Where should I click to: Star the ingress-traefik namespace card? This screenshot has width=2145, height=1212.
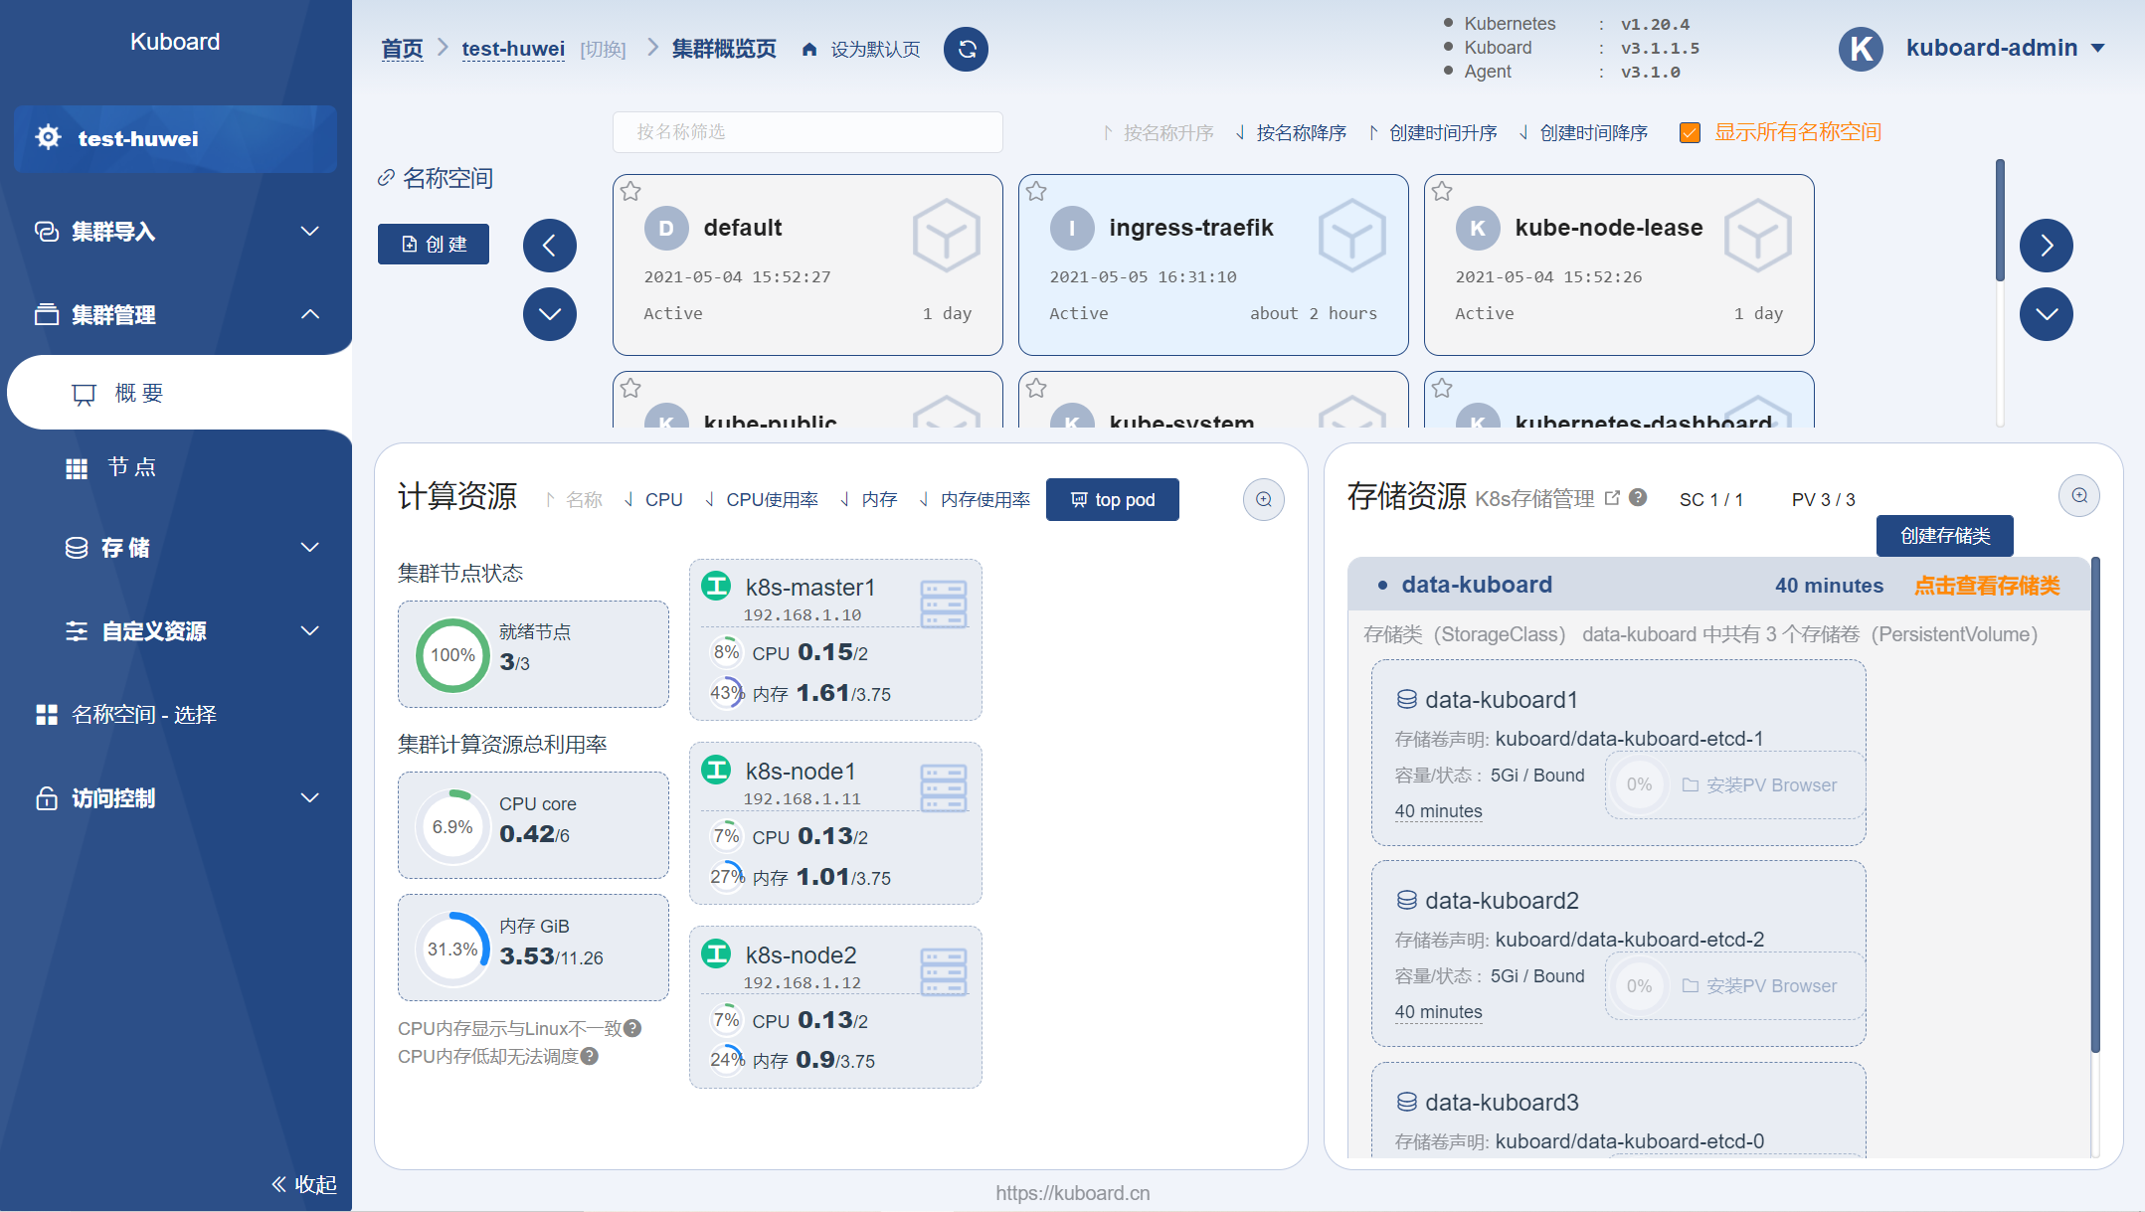(x=1036, y=191)
